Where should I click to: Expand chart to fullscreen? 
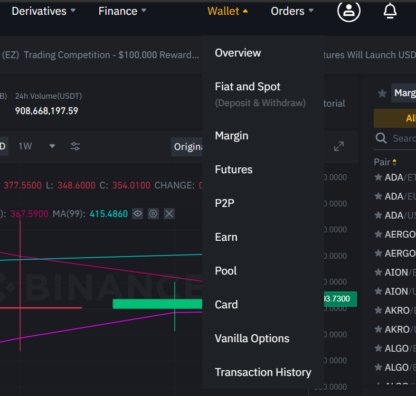pyautogui.click(x=339, y=146)
